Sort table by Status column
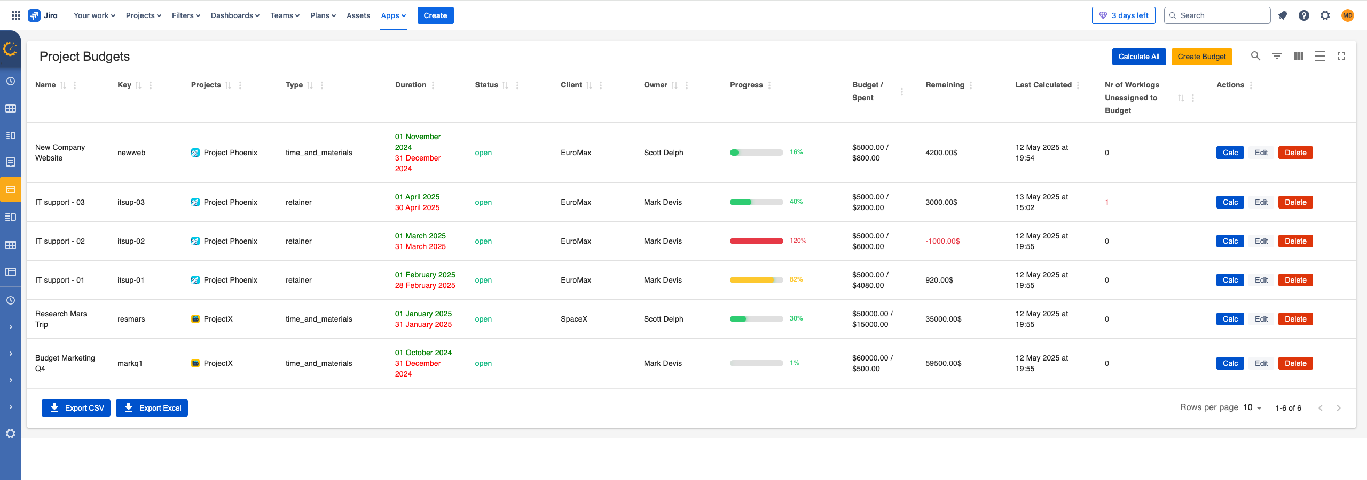The image size is (1367, 480). pos(505,85)
